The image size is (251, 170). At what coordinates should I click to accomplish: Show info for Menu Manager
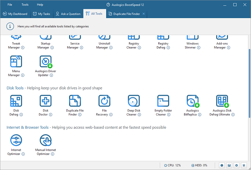tap(23, 75)
